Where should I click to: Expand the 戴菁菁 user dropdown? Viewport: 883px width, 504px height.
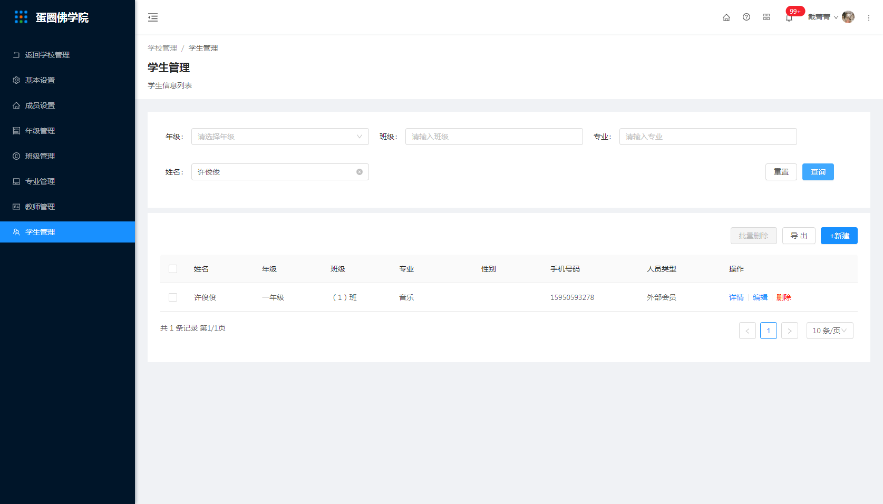(x=823, y=17)
